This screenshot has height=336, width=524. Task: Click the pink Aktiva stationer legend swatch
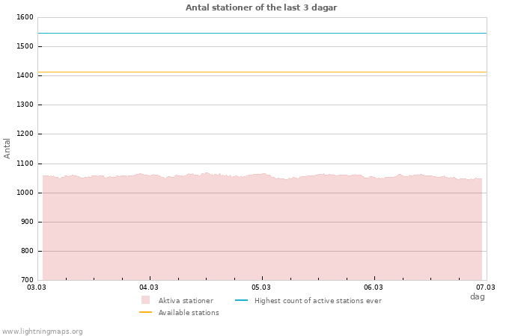145,300
